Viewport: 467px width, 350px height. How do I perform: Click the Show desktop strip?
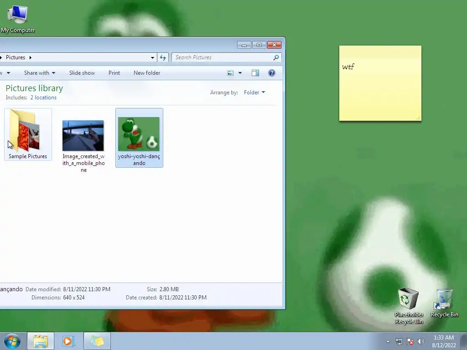pos(464,341)
